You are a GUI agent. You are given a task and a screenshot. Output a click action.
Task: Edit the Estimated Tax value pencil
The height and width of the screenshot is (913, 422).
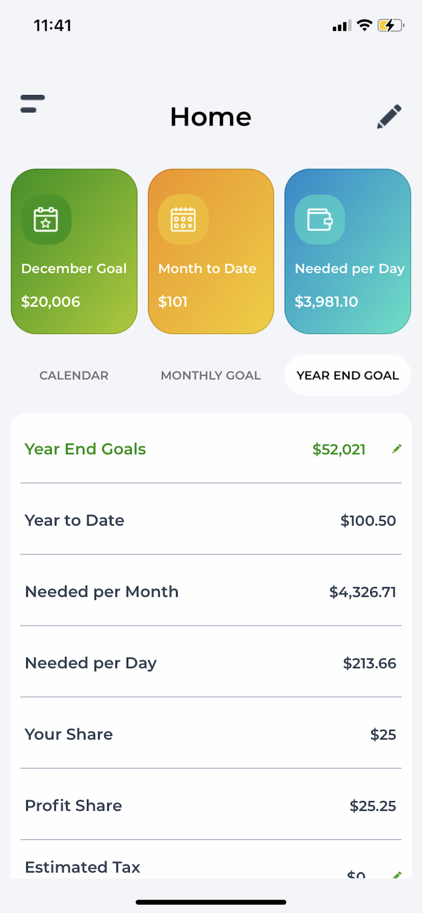[x=397, y=874]
